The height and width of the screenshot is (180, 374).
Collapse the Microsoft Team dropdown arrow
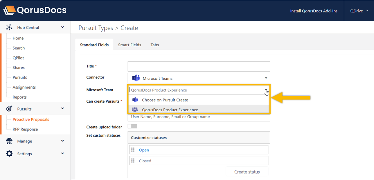coord(266,90)
